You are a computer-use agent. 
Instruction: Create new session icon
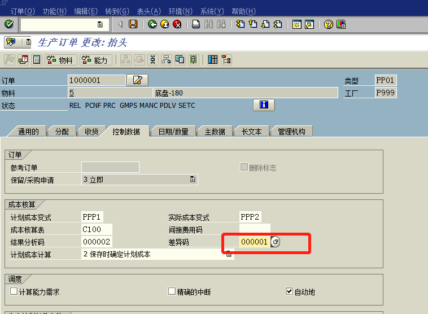(296, 24)
